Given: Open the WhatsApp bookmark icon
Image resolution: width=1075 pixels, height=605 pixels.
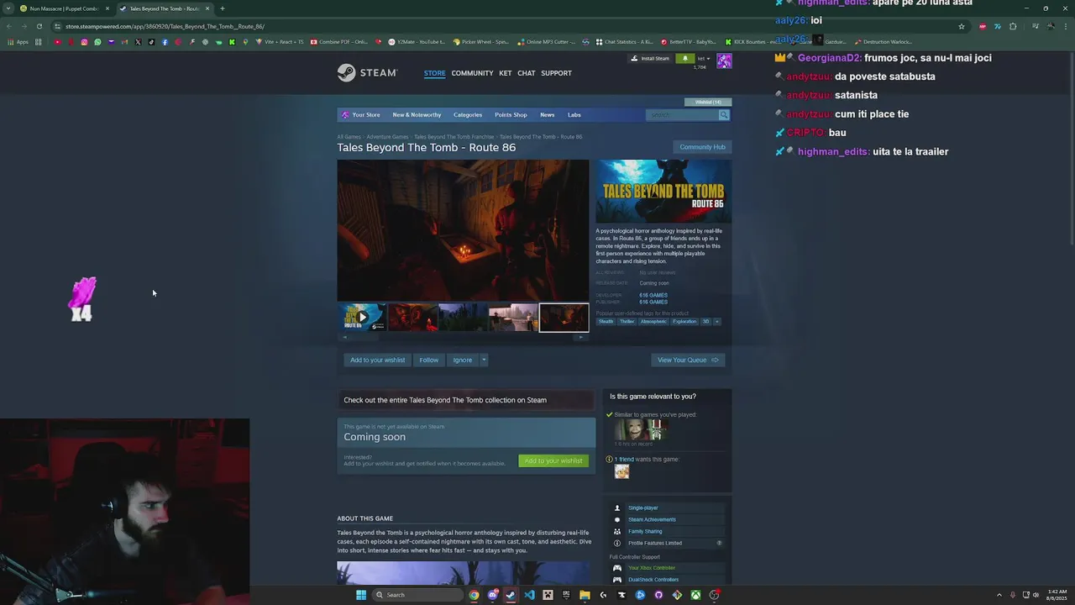Looking at the screenshot, I should click(x=97, y=42).
